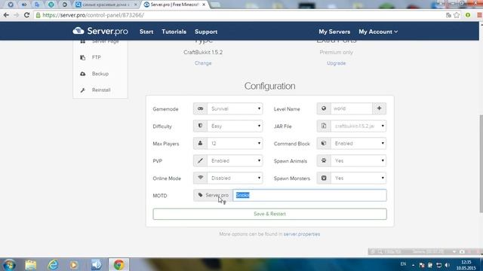Click the Level Name world field
This screenshot has width=483, height=271.
click(352, 108)
